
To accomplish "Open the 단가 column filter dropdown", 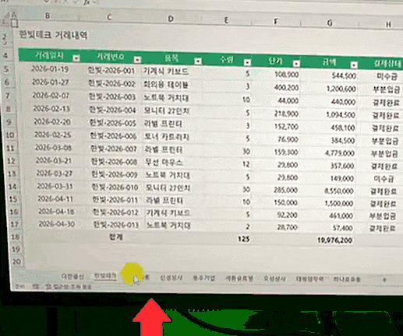I will (296, 63).
